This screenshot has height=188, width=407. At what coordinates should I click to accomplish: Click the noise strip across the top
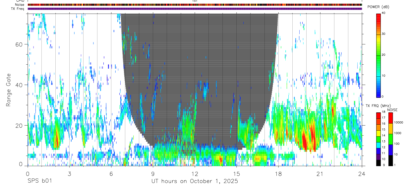195,5
